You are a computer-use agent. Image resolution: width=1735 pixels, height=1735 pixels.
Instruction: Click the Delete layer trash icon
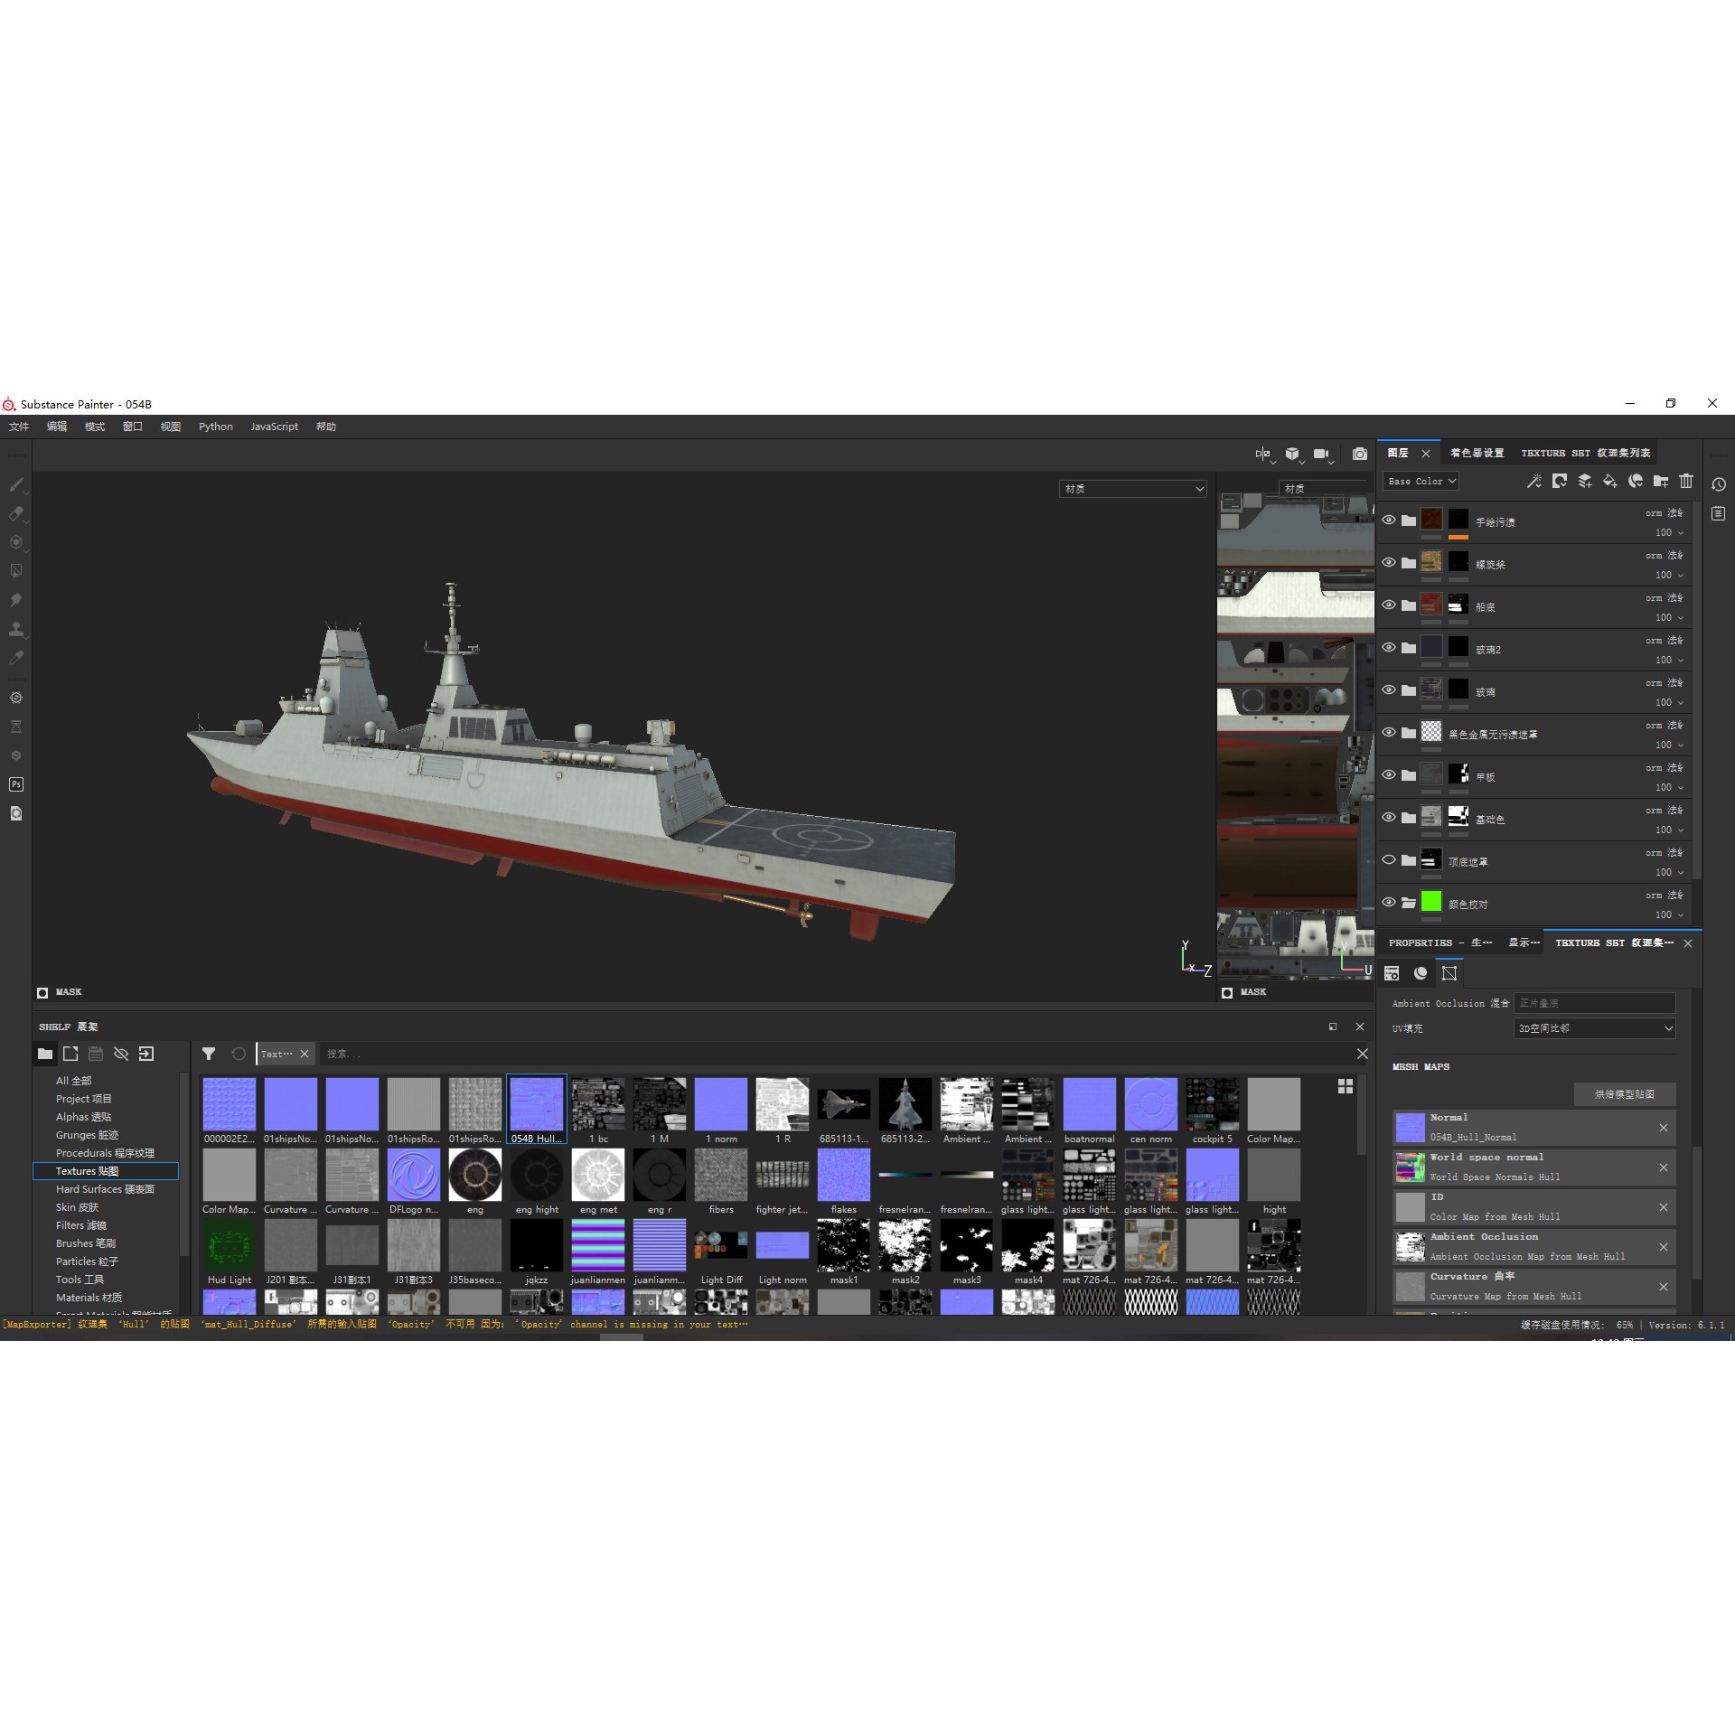pyautogui.click(x=1686, y=482)
